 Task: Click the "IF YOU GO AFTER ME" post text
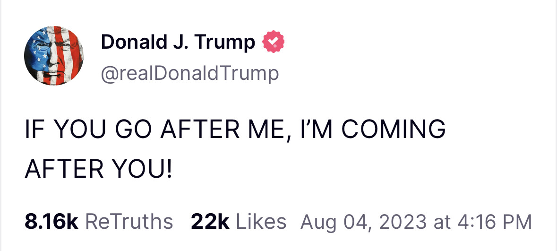[x=235, y=148]
